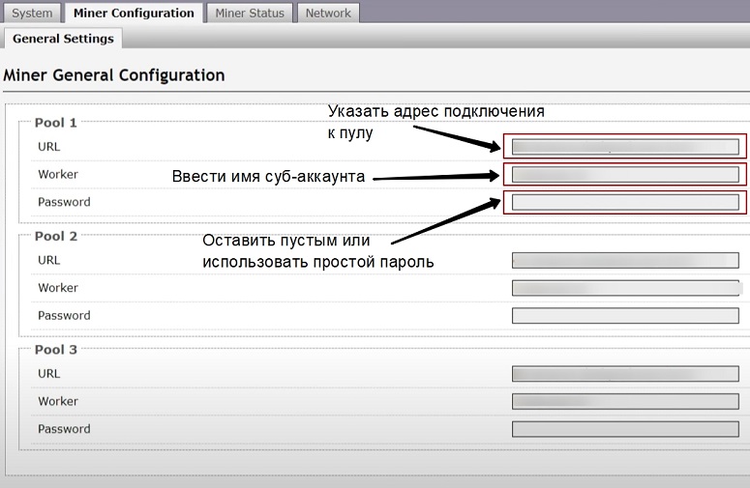Click the Pool 2 URL input field
Viewport: 750px width, 488px height.
[x=625, y=261]
